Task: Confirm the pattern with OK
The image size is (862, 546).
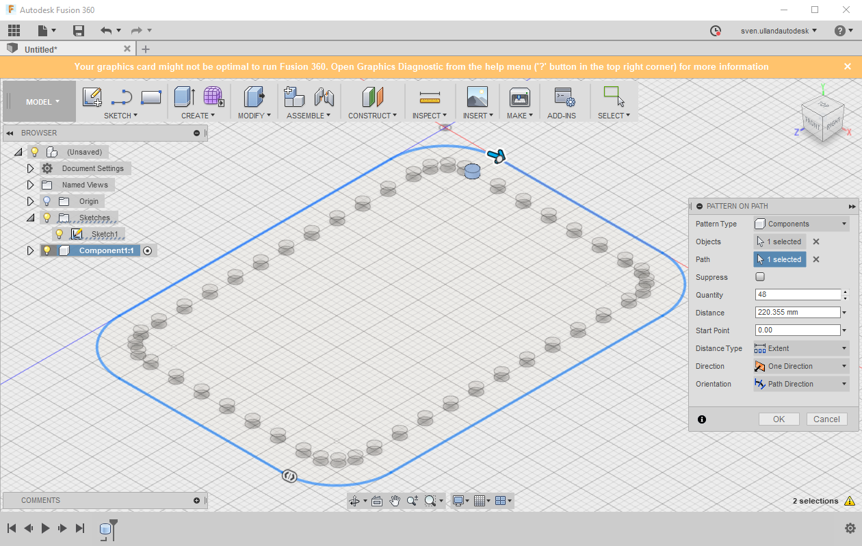Action: tap(779, 419)
